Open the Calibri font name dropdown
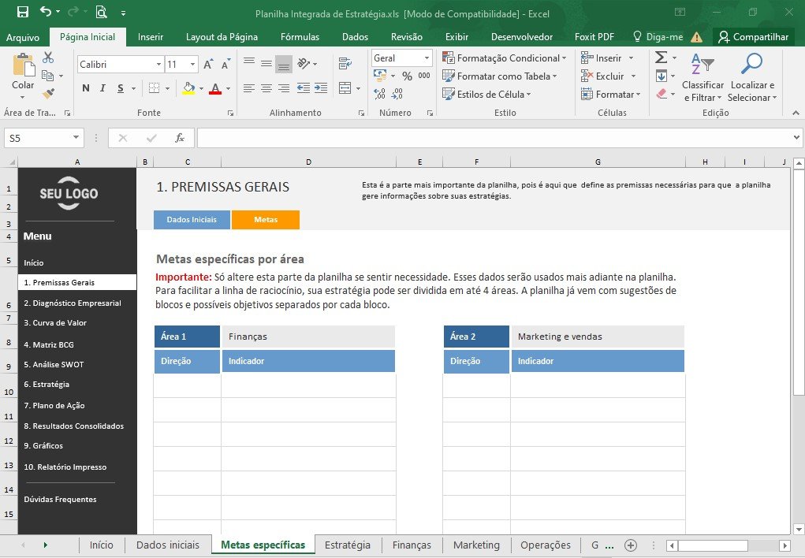805x558 pixels. tap(158, 64)
